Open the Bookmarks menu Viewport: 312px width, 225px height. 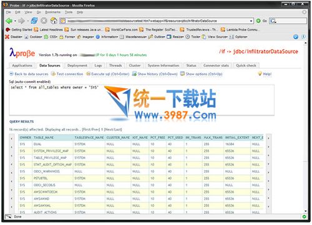[x=52, y=12]
